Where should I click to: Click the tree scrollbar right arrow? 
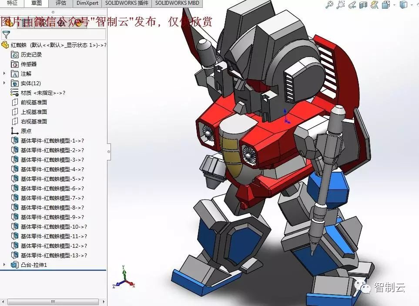pyautogui.click(x=104, y=302)
